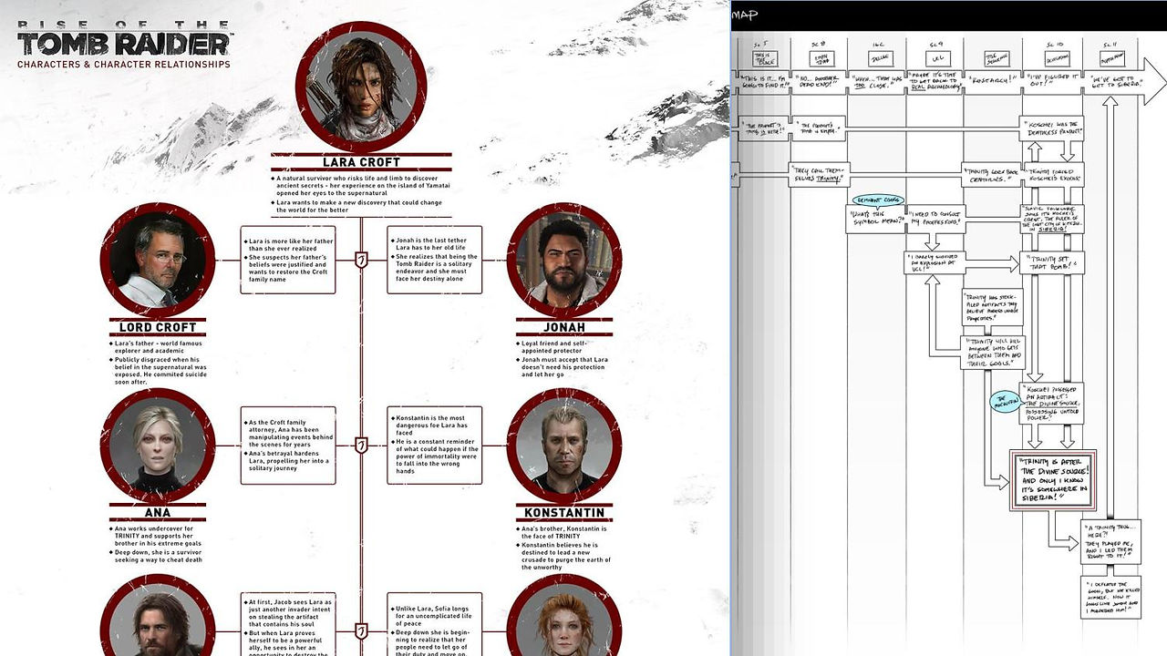This screenshot has width=1167, height=656.
Task: Click the 'Jonah is the last tether' relationship box
Action: [x=434, y=260]
